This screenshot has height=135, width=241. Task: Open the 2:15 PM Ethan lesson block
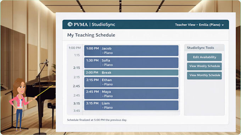coord(131,82)
